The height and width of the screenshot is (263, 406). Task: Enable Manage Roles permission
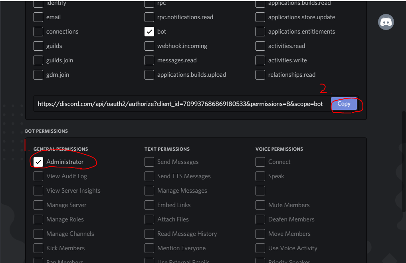[38, 219]
